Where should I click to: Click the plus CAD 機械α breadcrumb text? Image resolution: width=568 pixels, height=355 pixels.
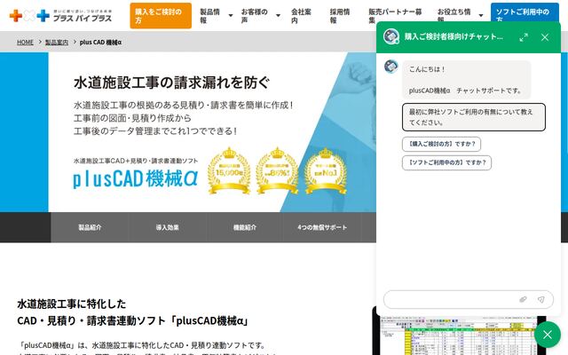pyautogui.click(x=100, y=43)
